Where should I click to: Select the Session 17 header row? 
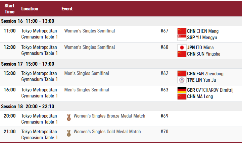121,64
